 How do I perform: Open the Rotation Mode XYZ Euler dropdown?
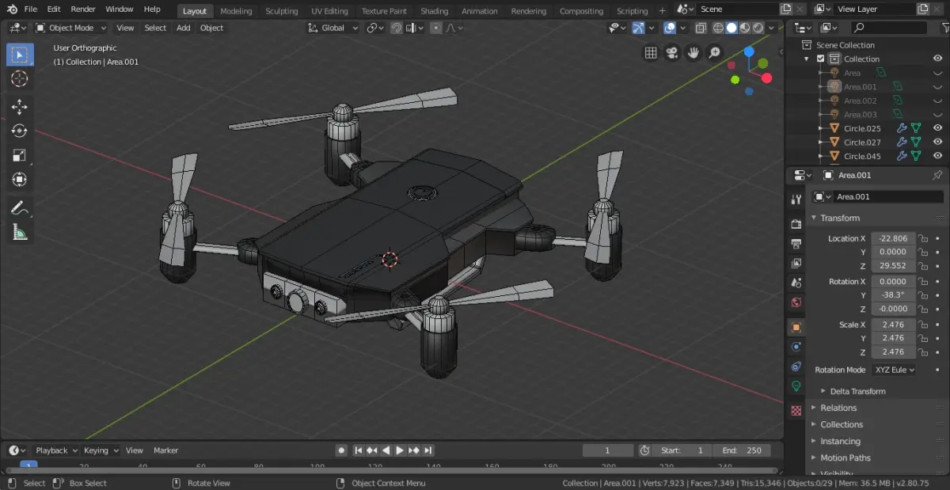pos(894,370)
